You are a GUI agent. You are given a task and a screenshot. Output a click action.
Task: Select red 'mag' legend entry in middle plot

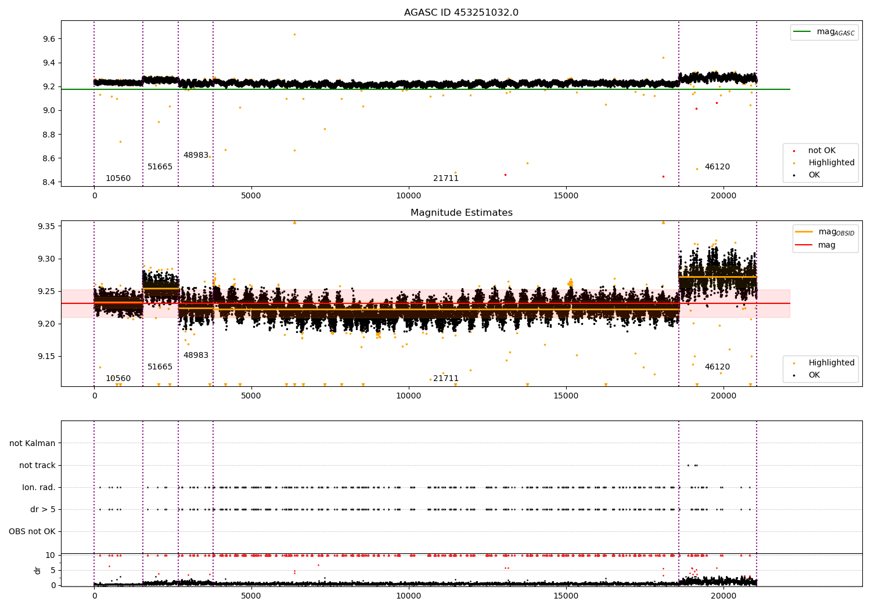[x=816, y=245]
